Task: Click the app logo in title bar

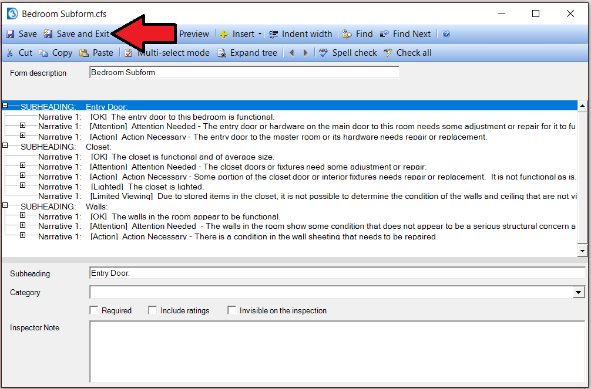Action: [x=12, y=14]
